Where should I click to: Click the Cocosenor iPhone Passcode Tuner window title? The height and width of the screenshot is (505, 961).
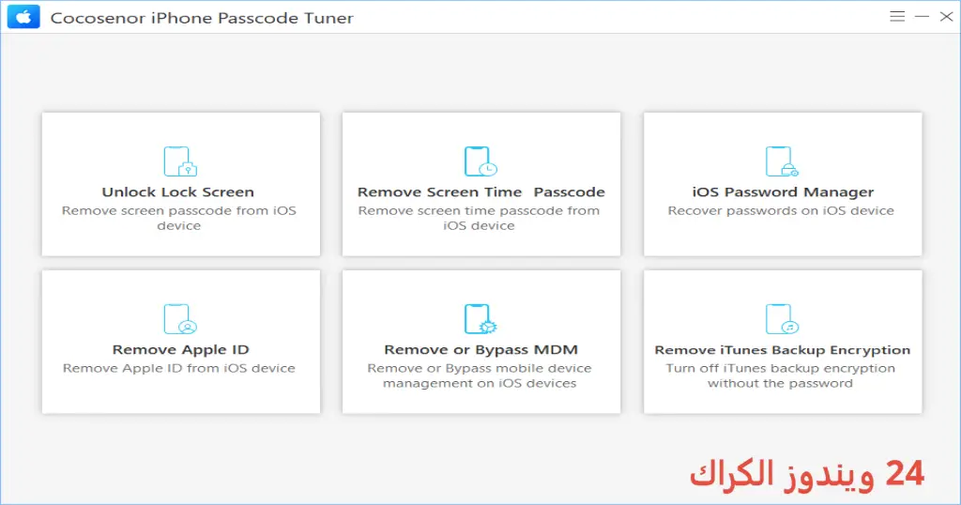point(202,18)
